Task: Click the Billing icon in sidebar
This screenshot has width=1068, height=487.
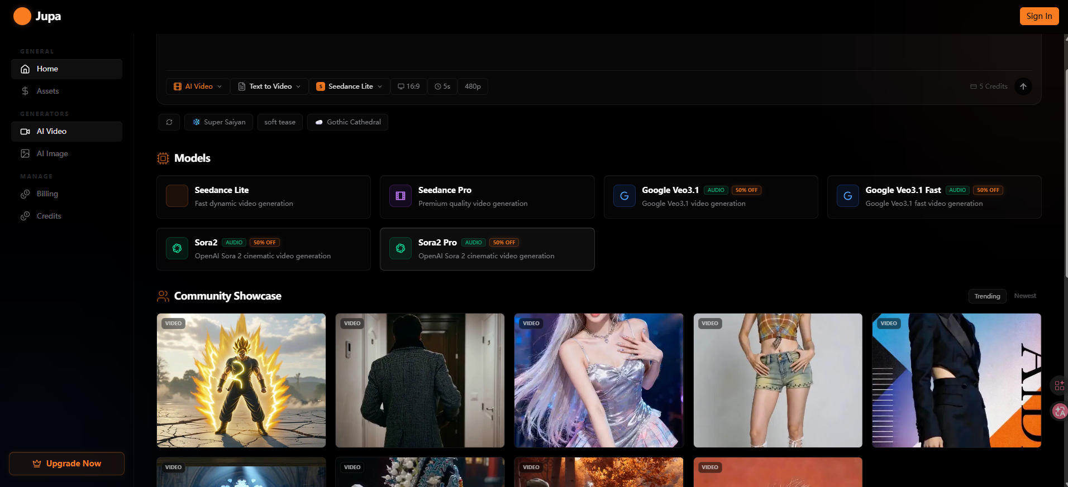Action: [25, 194]
